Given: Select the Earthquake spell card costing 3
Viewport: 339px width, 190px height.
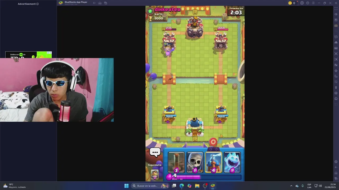Looking at the screenshot, I should click(x=176, y=162).
